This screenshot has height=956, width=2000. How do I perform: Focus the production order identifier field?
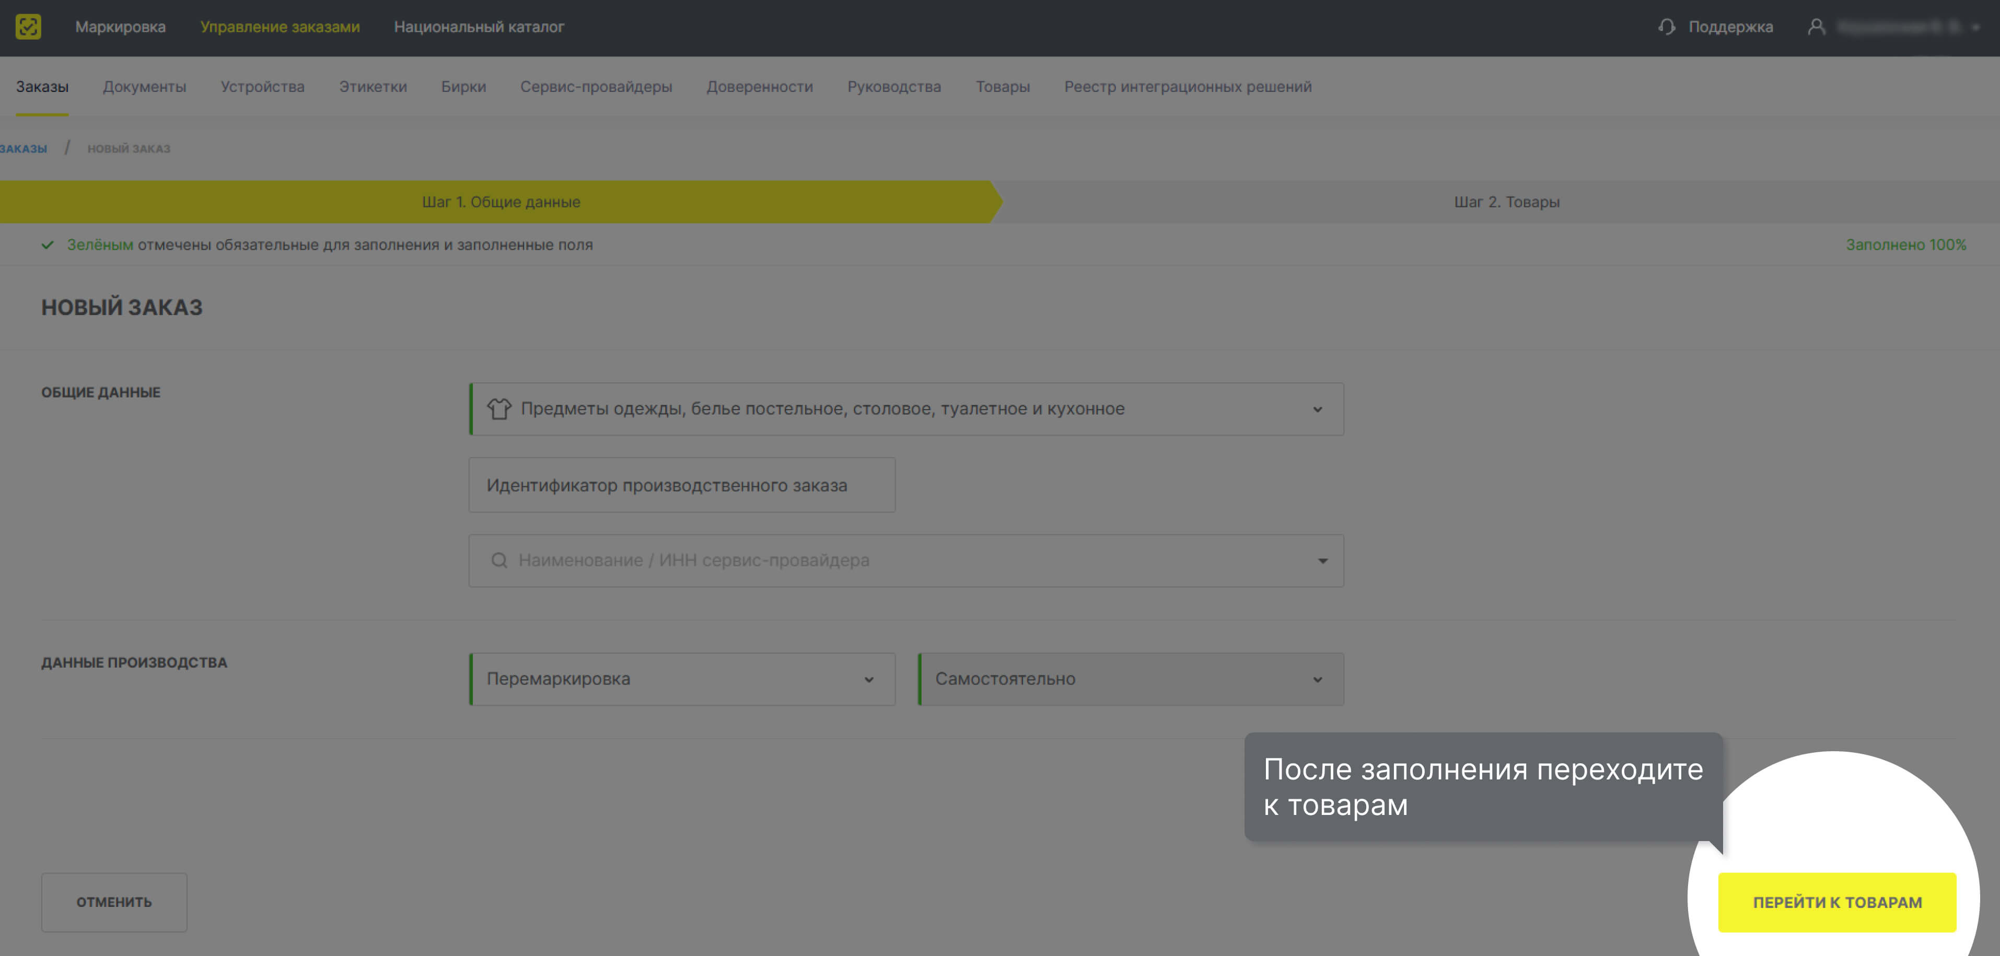tap(681, 485)
